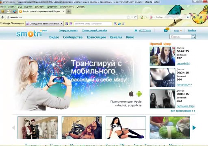Image resolution: width=208 pixels, height=146 pixels.
Task: Expand the еще dropdown
Action: 178,30
